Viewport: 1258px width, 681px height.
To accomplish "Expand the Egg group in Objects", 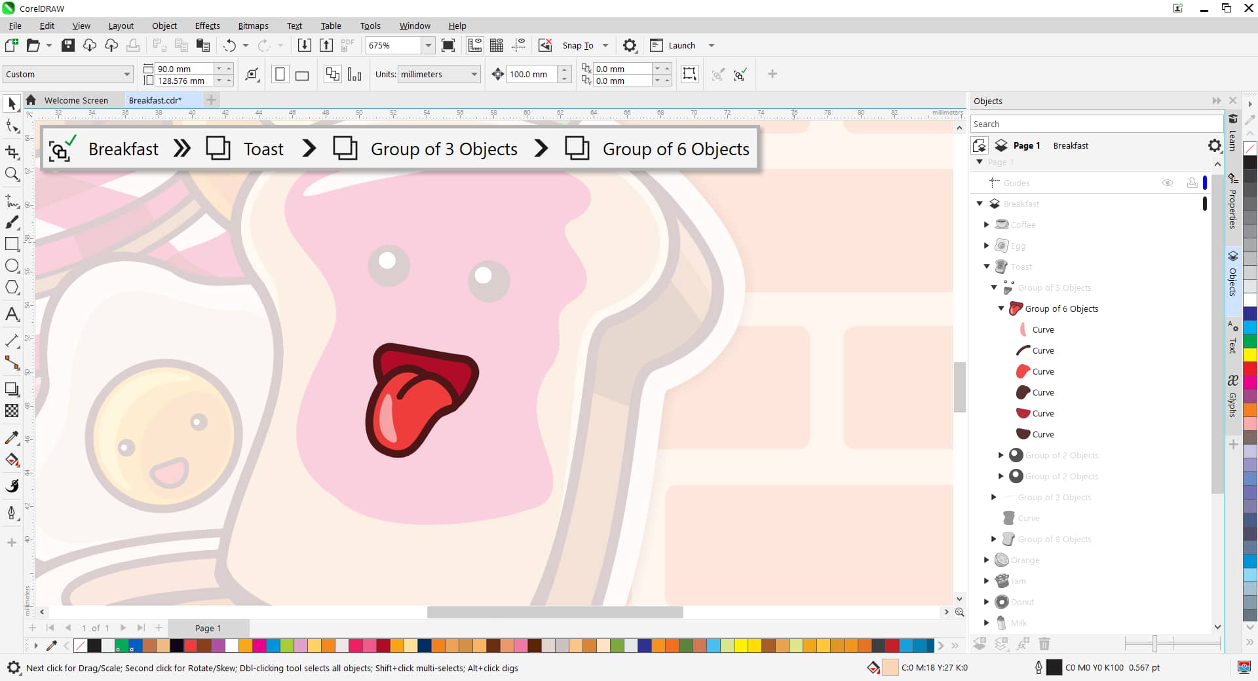I will [987, 246].
